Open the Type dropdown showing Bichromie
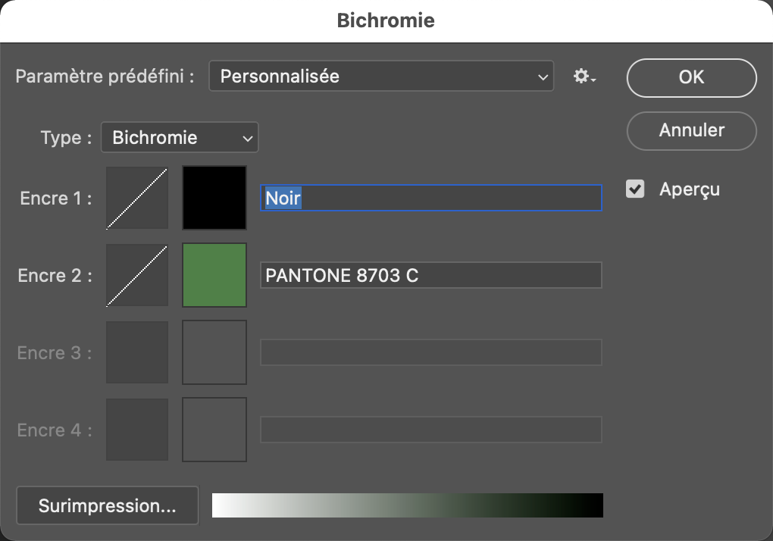This screenshot has height=541, width=773. pyautogui.click(x=180, y=138)
